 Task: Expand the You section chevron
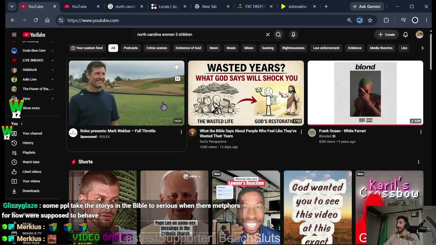21,124
